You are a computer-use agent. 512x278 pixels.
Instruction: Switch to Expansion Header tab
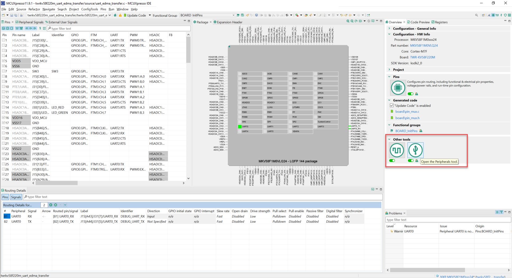click(228, 22)
